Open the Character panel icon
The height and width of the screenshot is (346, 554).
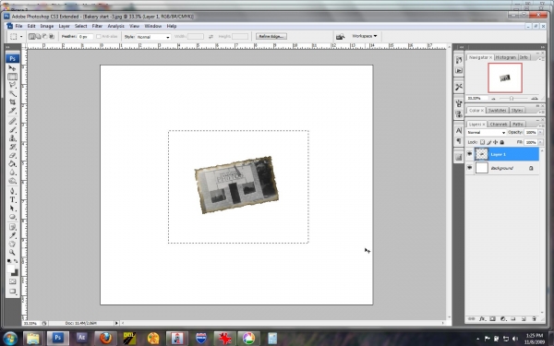(x=459, y=130)
